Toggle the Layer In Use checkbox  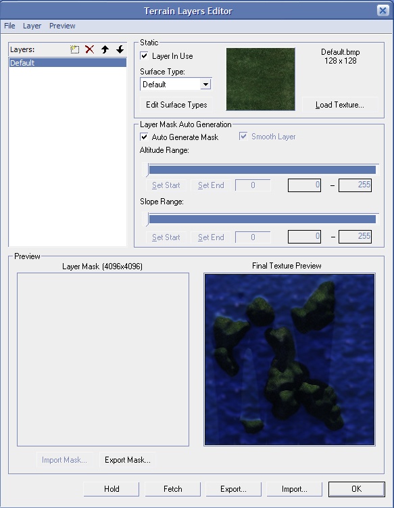point(144,55)
